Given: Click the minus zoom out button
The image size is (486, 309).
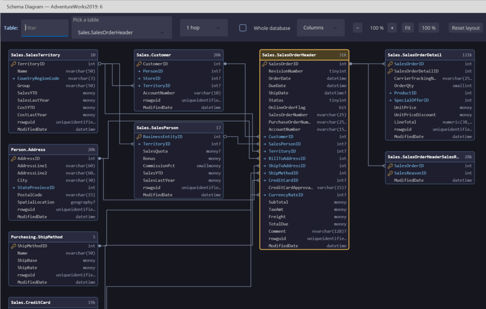Looking at the screenshot, I should tap(357, 28).
